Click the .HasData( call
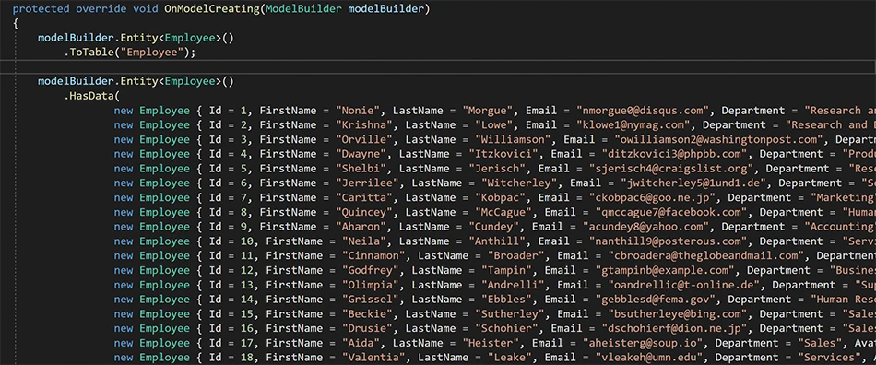Viewport: 876px width, 365px height. 91,96
